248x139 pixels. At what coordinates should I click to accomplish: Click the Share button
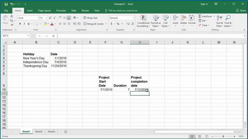click(x=241, y=10)
